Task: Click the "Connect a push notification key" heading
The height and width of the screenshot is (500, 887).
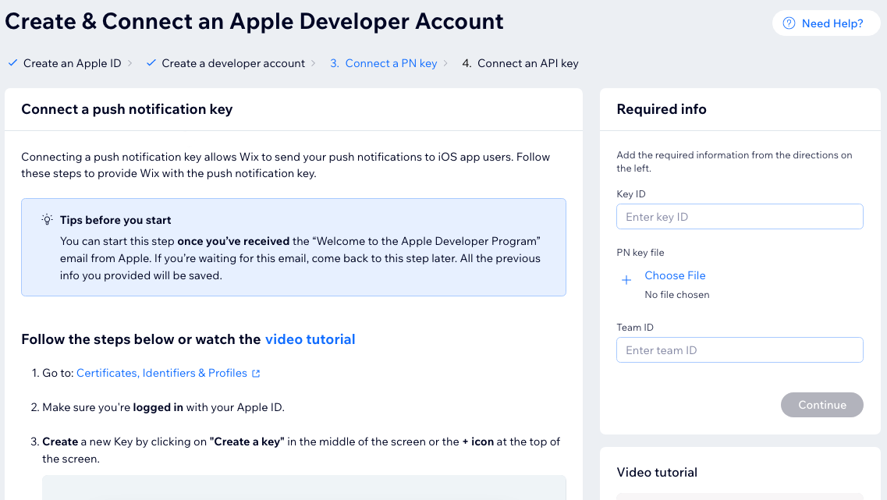Action: [x=126, y=109]
